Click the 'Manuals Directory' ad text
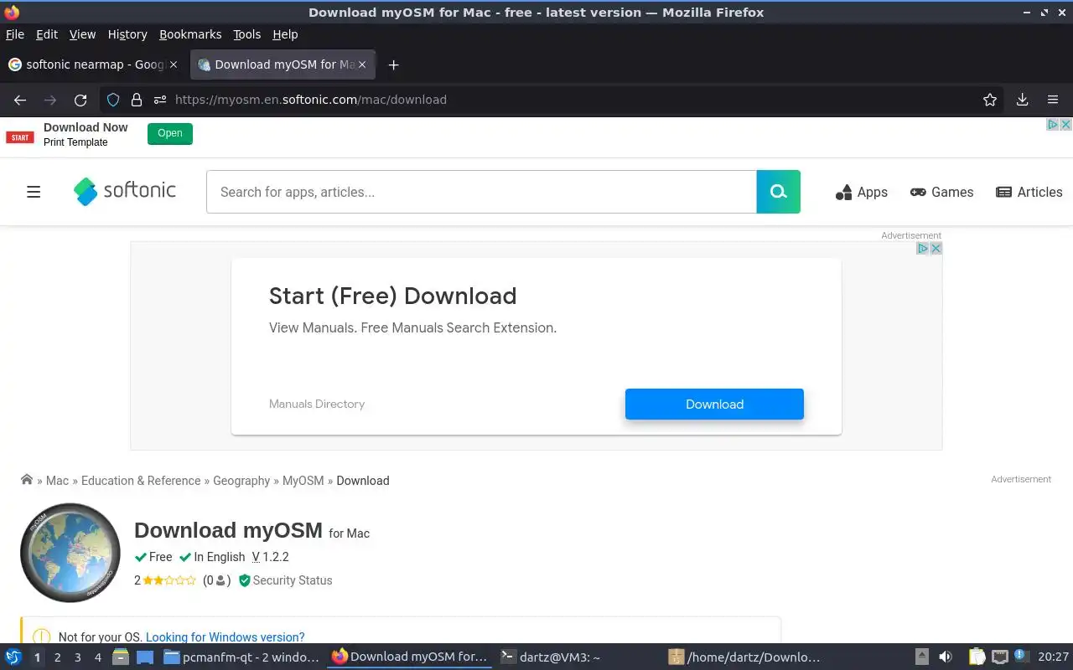 317,404
